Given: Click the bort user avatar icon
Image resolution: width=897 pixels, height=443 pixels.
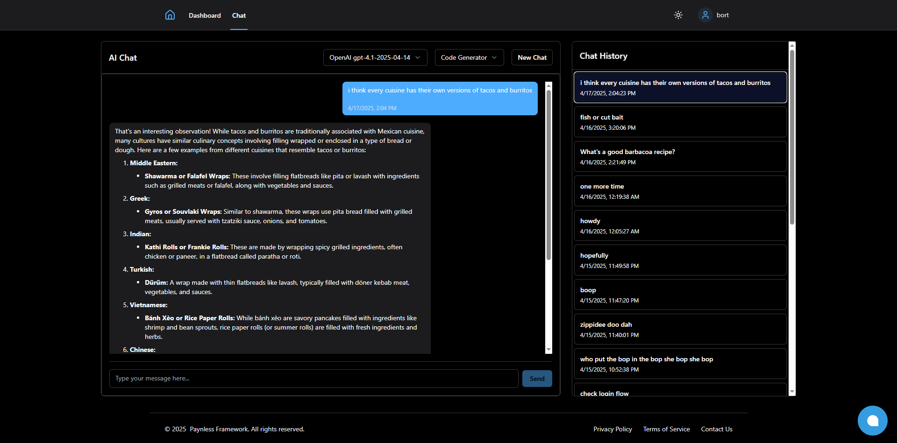Looking at the screenshot, I should click(x=705, y=15).
